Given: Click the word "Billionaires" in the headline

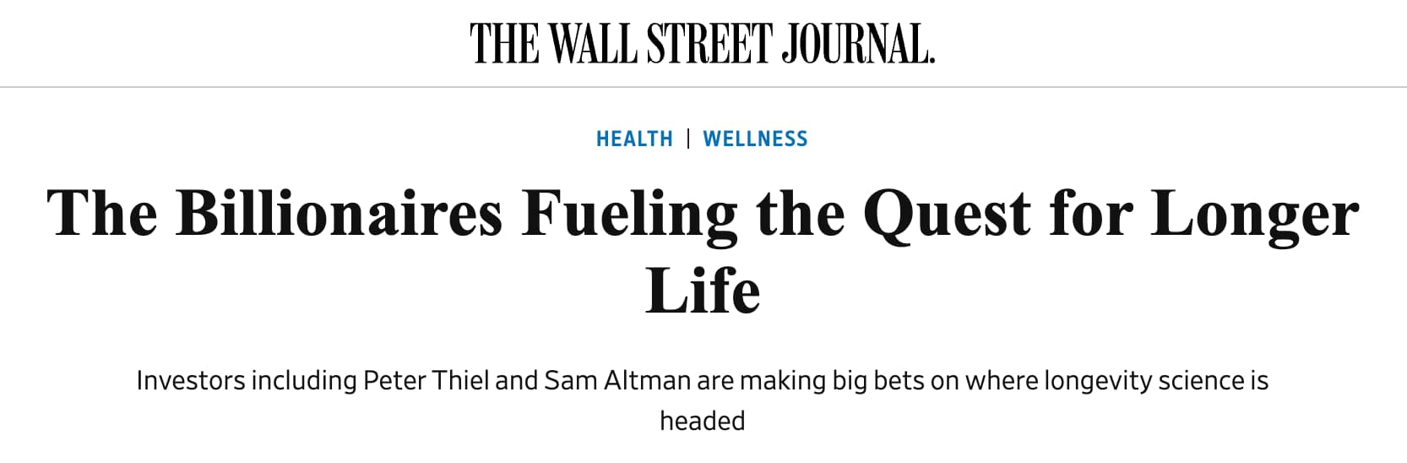Looking at the screenshot, I should (340, 212).
